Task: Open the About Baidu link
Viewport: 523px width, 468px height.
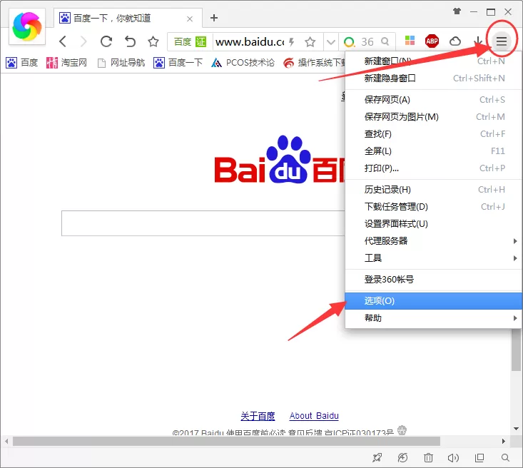Action: (x=314, y=416)
